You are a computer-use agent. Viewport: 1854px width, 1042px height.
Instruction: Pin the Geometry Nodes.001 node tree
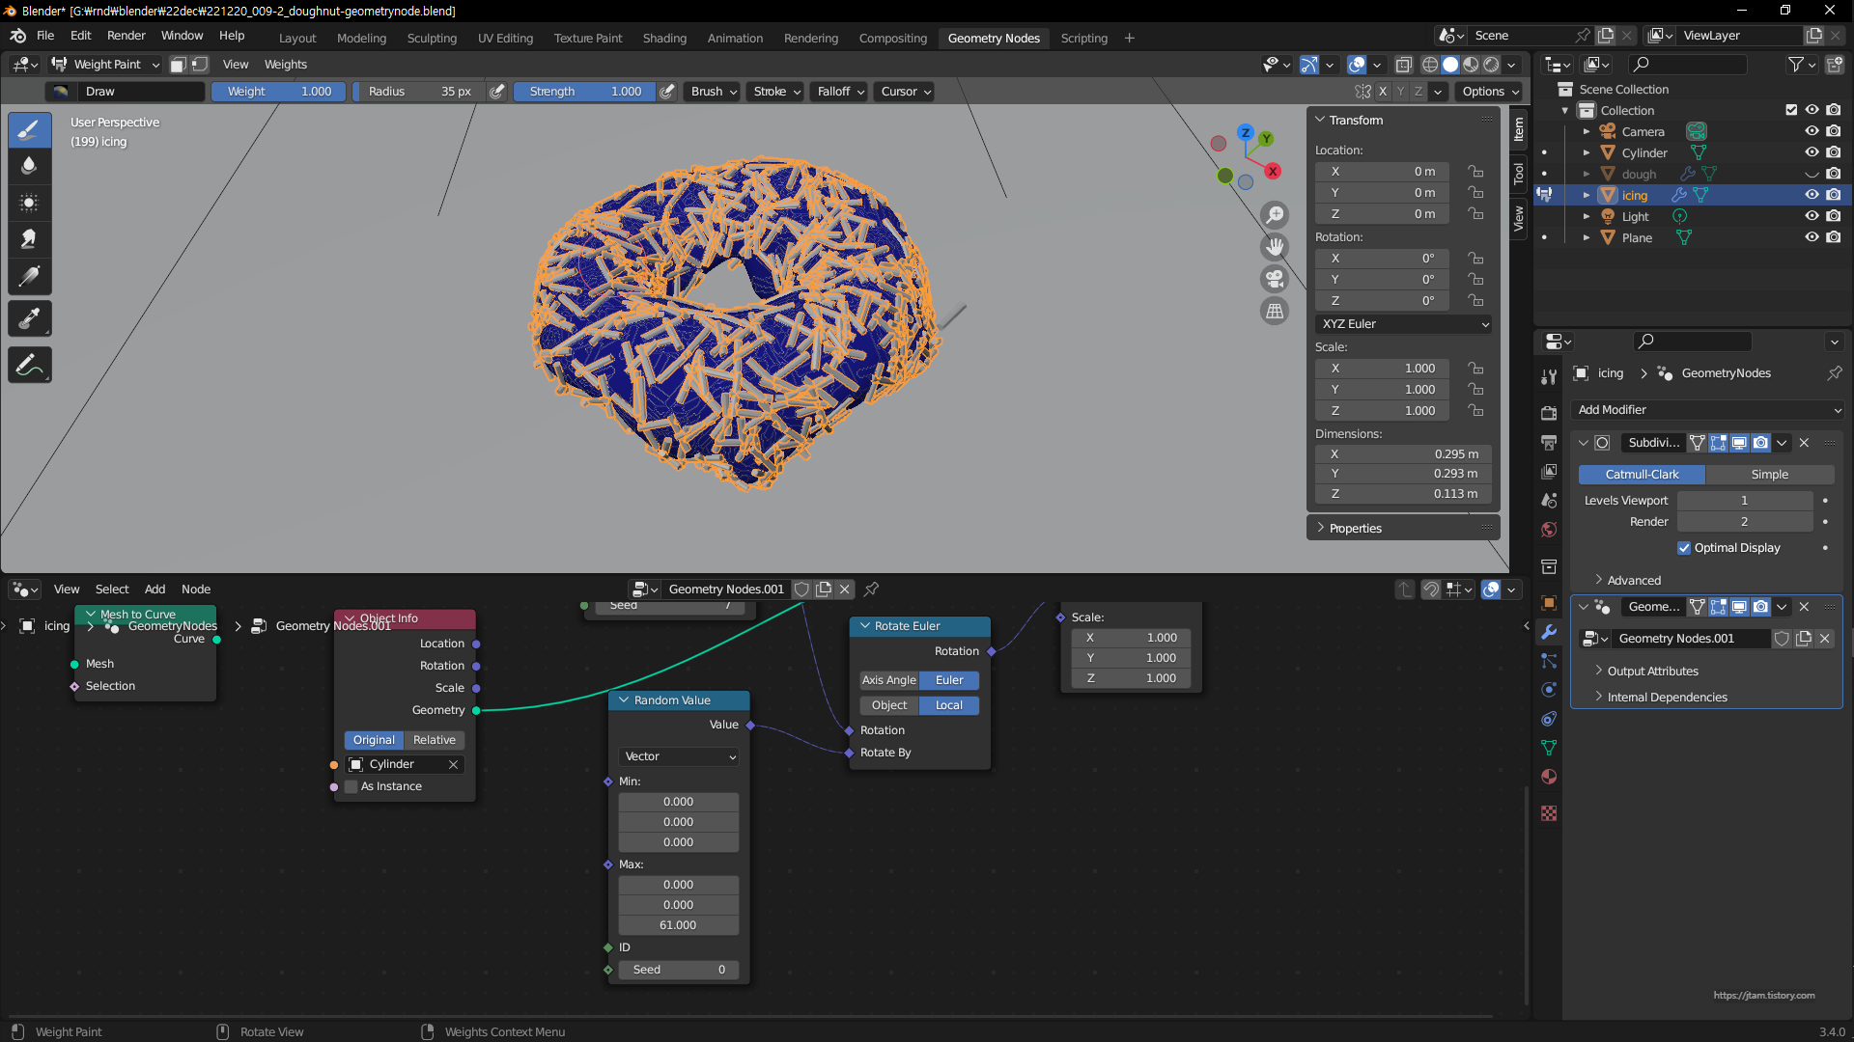tap(871, 589)
